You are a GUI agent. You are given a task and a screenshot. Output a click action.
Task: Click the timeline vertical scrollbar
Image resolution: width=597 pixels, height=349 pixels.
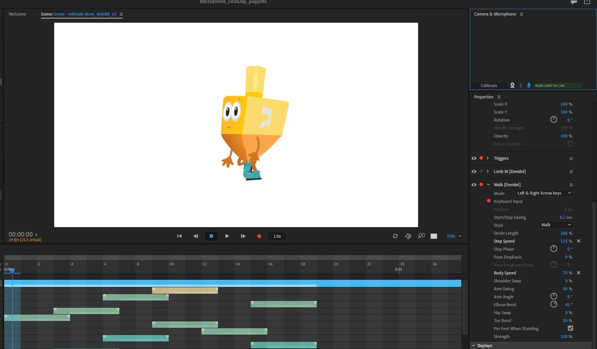465,307
